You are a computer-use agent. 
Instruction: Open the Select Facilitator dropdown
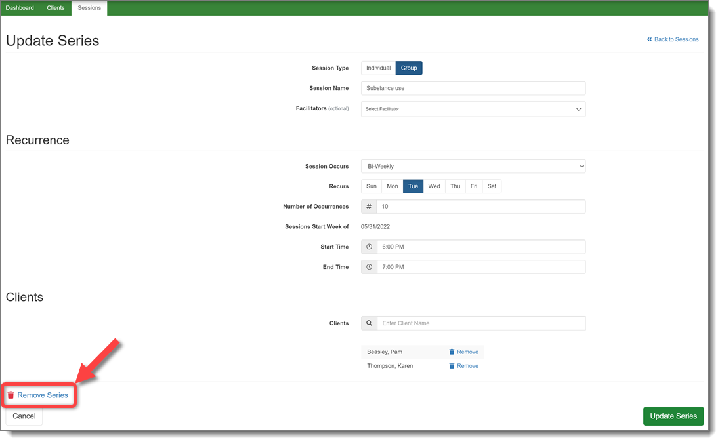(x=473, y=109)
